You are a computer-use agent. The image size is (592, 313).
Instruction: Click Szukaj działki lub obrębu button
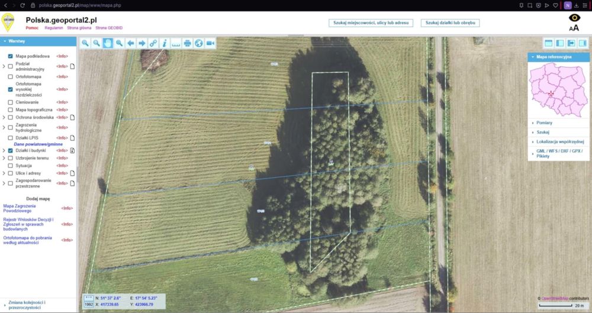(450, 23)
